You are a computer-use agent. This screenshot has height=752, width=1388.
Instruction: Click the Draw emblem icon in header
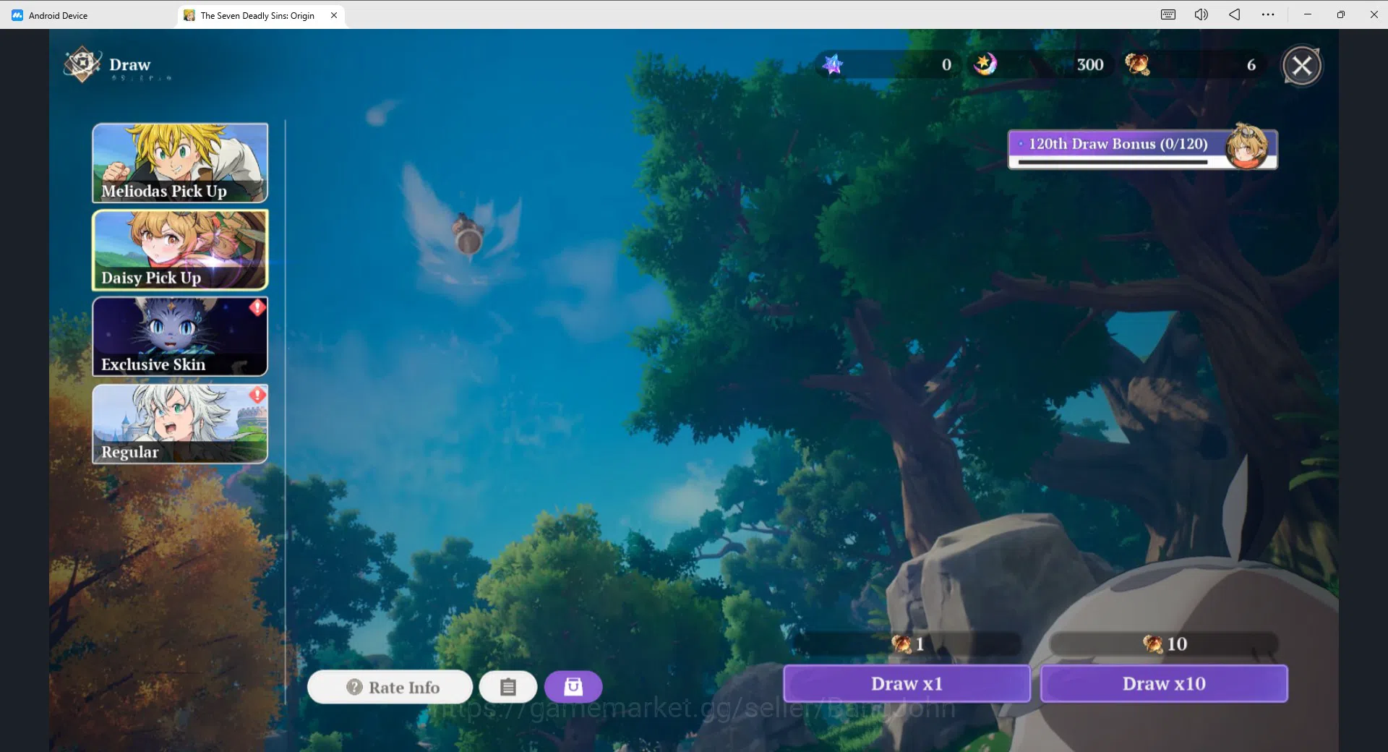(x=83, y=65)
